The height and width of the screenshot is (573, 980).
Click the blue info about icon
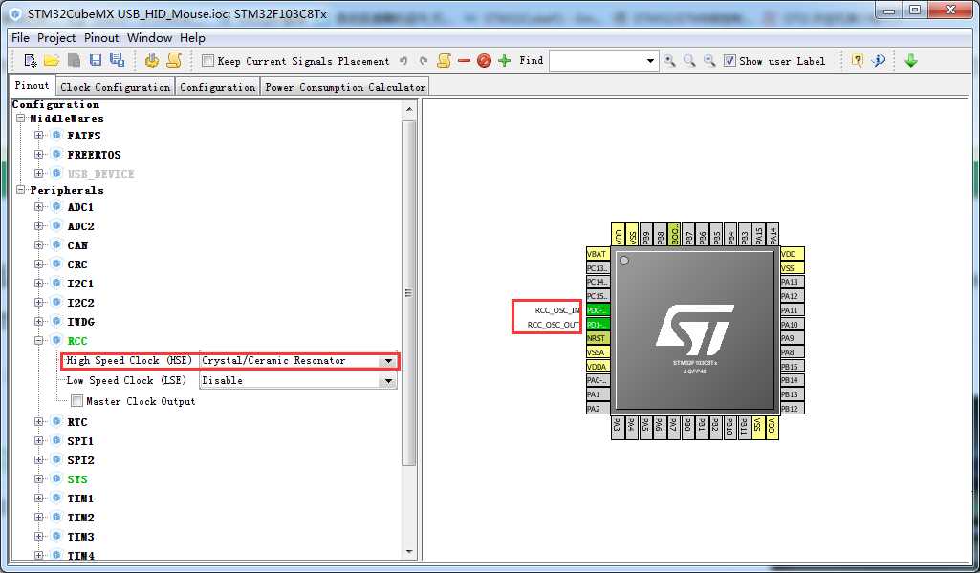[879, 60]
